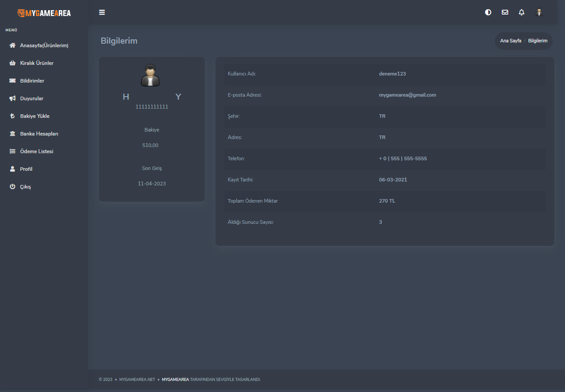Viewport: 565px width, 392px height.
Task: Click the basket icon for Kiralık Ürünler
Action: 12,63
